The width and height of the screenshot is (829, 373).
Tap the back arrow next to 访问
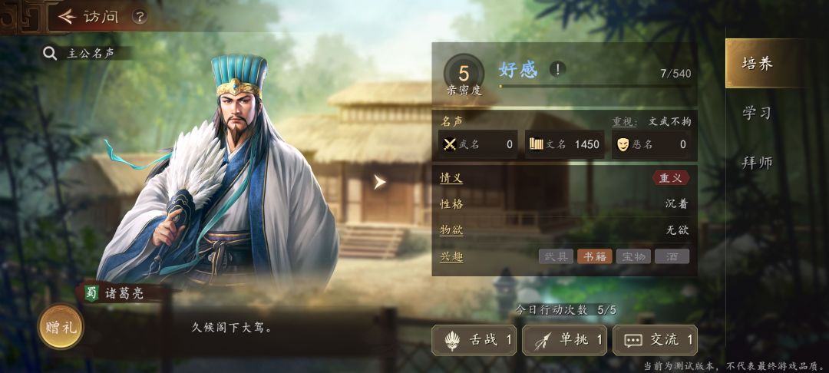click(x=67, y=17)
